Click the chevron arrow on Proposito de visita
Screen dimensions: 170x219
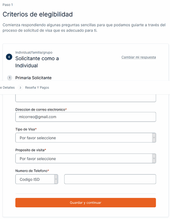[x=154, y=159]
